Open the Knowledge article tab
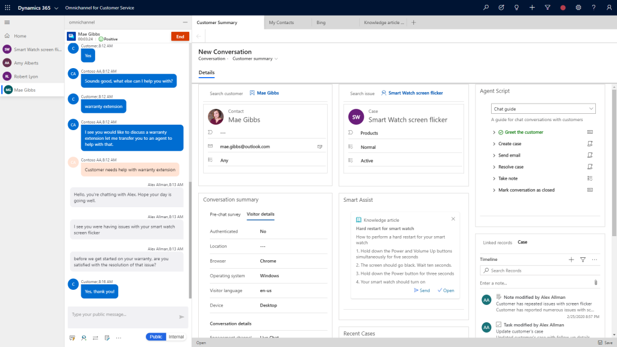This screenshot has height=347, width=617. (384, 22)
